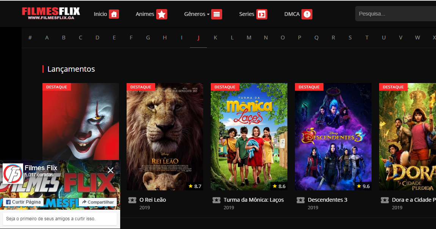Open the O Rei Leão movie poster
Viewport: 436px width, 229px height.
(x=165, y=136)
